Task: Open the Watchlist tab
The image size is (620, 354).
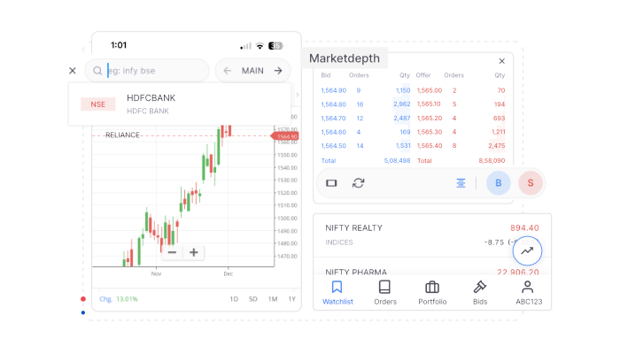Action: click(337, 292)
